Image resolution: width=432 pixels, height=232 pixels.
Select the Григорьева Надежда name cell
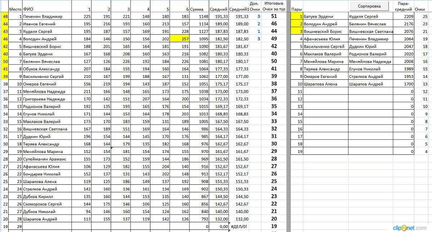(x=47, y=99)
